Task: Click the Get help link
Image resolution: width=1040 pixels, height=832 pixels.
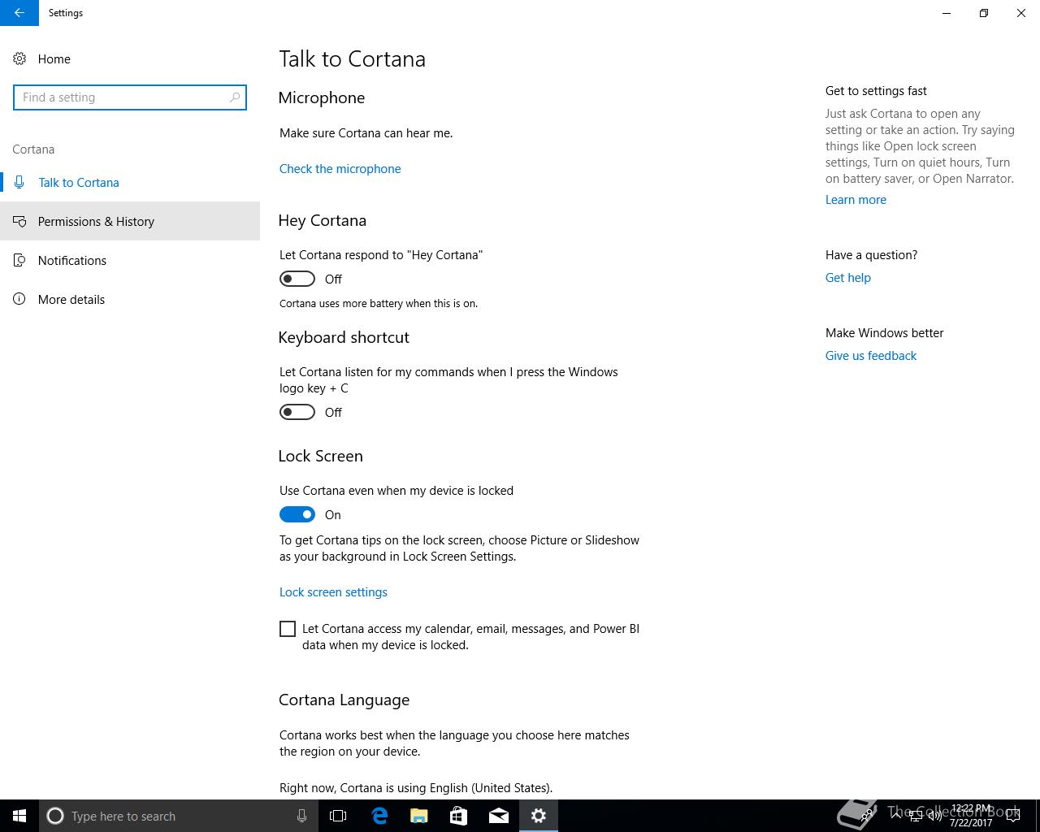Action: click(x=847, y=278)
